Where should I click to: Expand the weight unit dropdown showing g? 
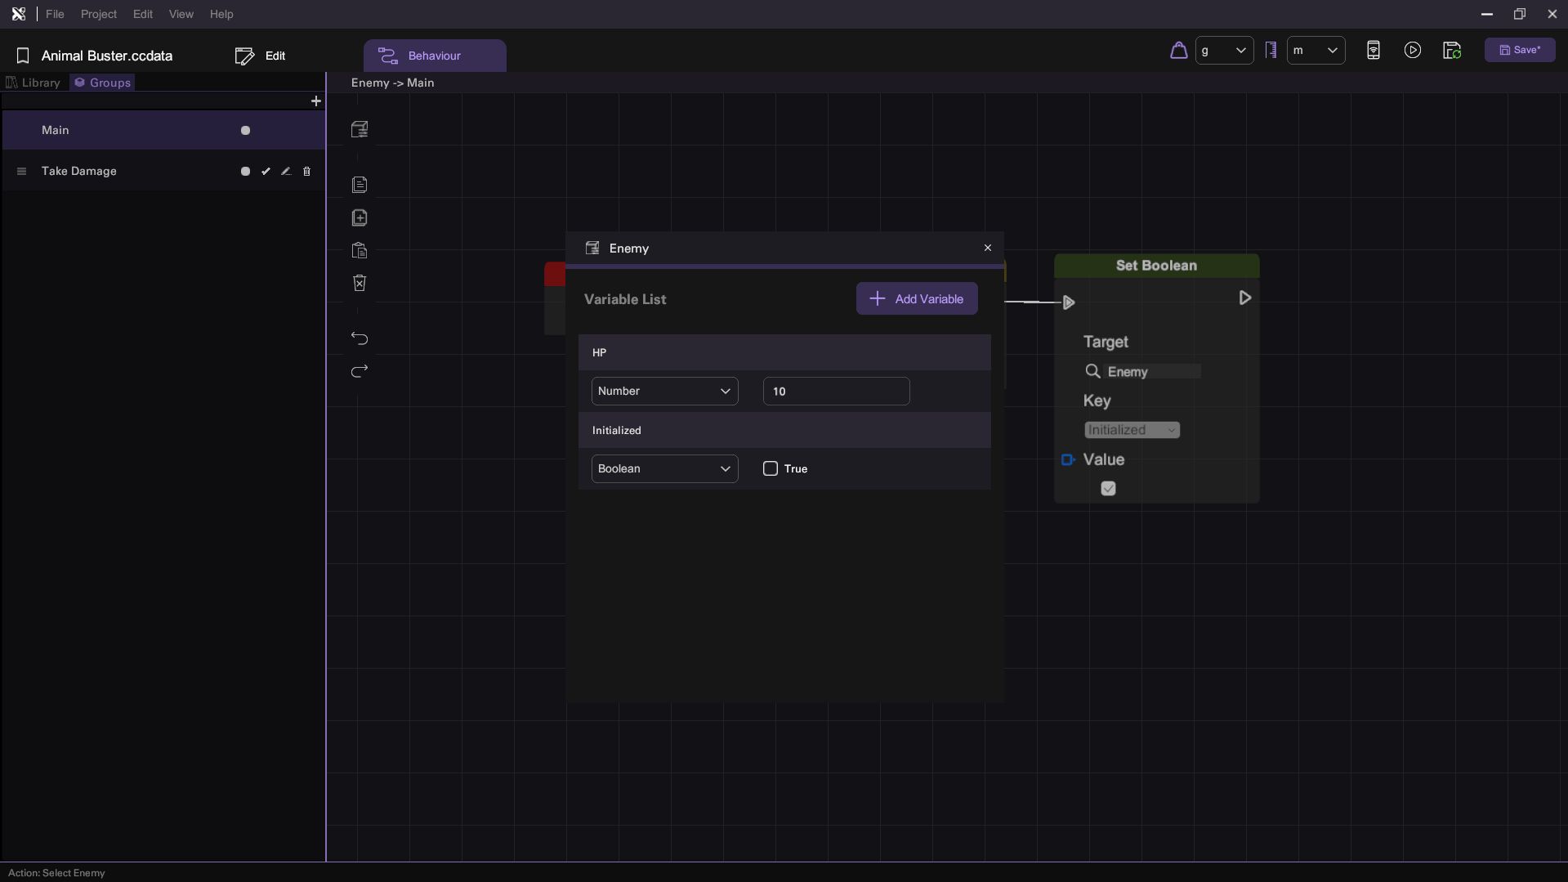pos(1224,51)
